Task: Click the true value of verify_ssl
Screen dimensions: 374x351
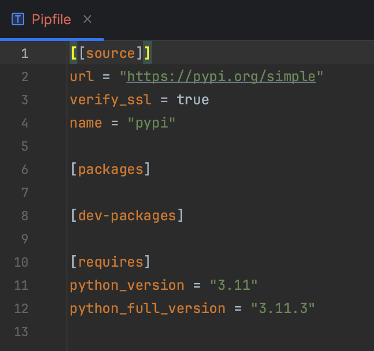Action: [x=193, y=100]
